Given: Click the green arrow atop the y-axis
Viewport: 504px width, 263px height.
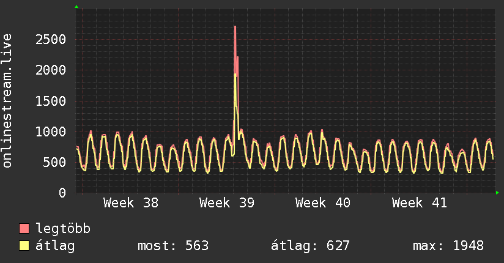Looking at the screenshot, I should (76, 7).
